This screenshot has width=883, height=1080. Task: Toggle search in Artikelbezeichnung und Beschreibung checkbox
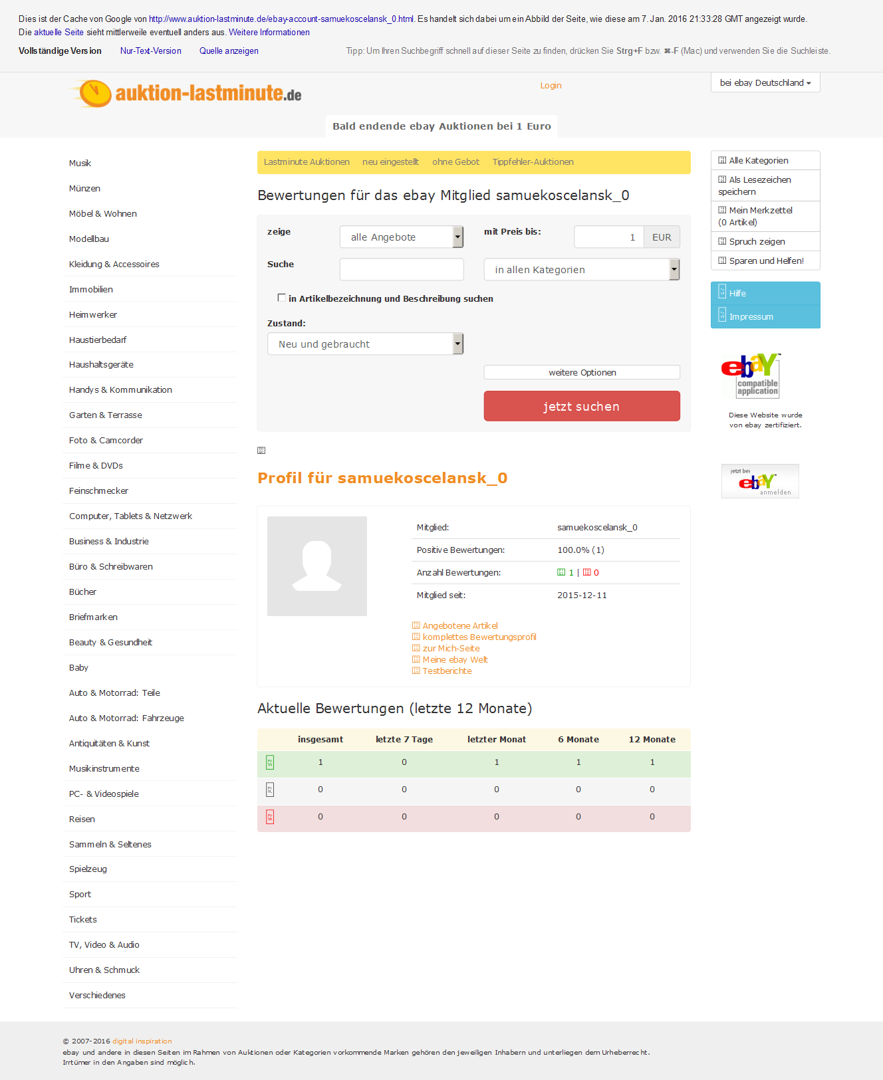[282, 298]
